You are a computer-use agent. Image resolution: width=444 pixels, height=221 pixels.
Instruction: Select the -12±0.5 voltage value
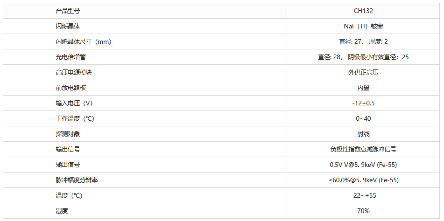363,103
